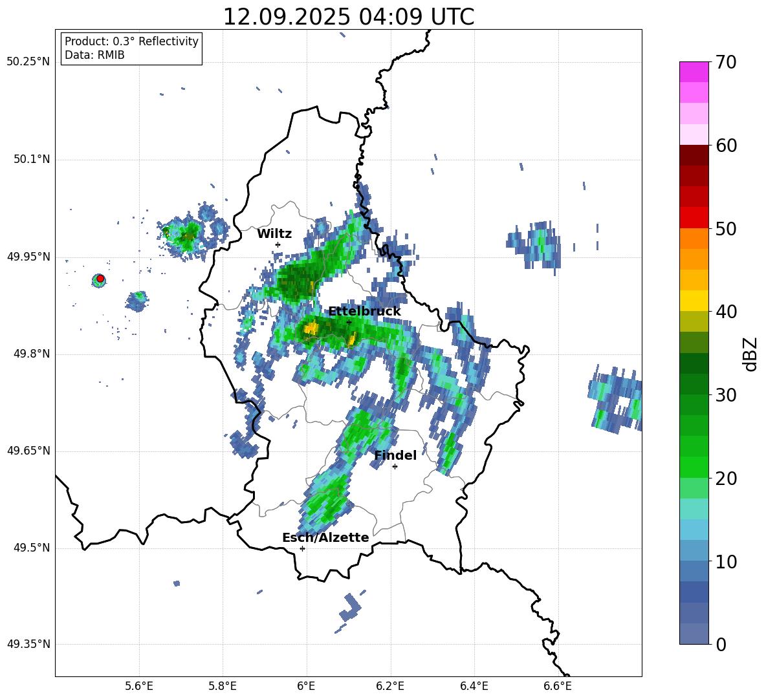The width and height of the screenshot is (766, 699).
Task: Click the 50.25°N latitude tick label
Action: tap(28, 62)
